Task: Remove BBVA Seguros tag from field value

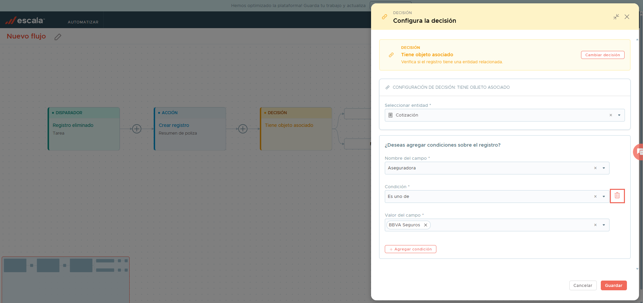Action: coord(426,225)
